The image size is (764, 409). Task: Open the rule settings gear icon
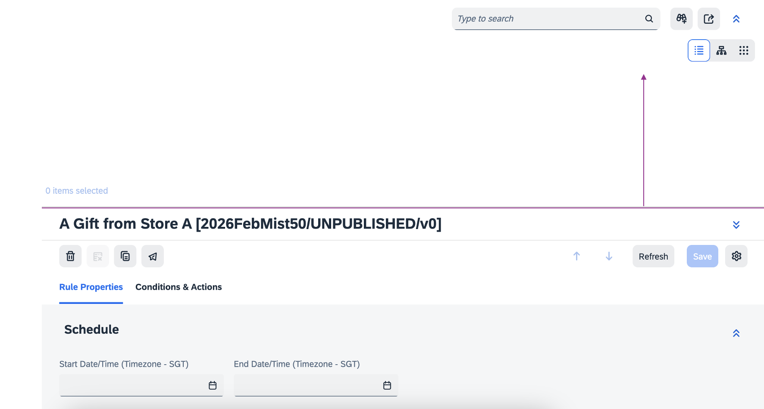(736, 256)
